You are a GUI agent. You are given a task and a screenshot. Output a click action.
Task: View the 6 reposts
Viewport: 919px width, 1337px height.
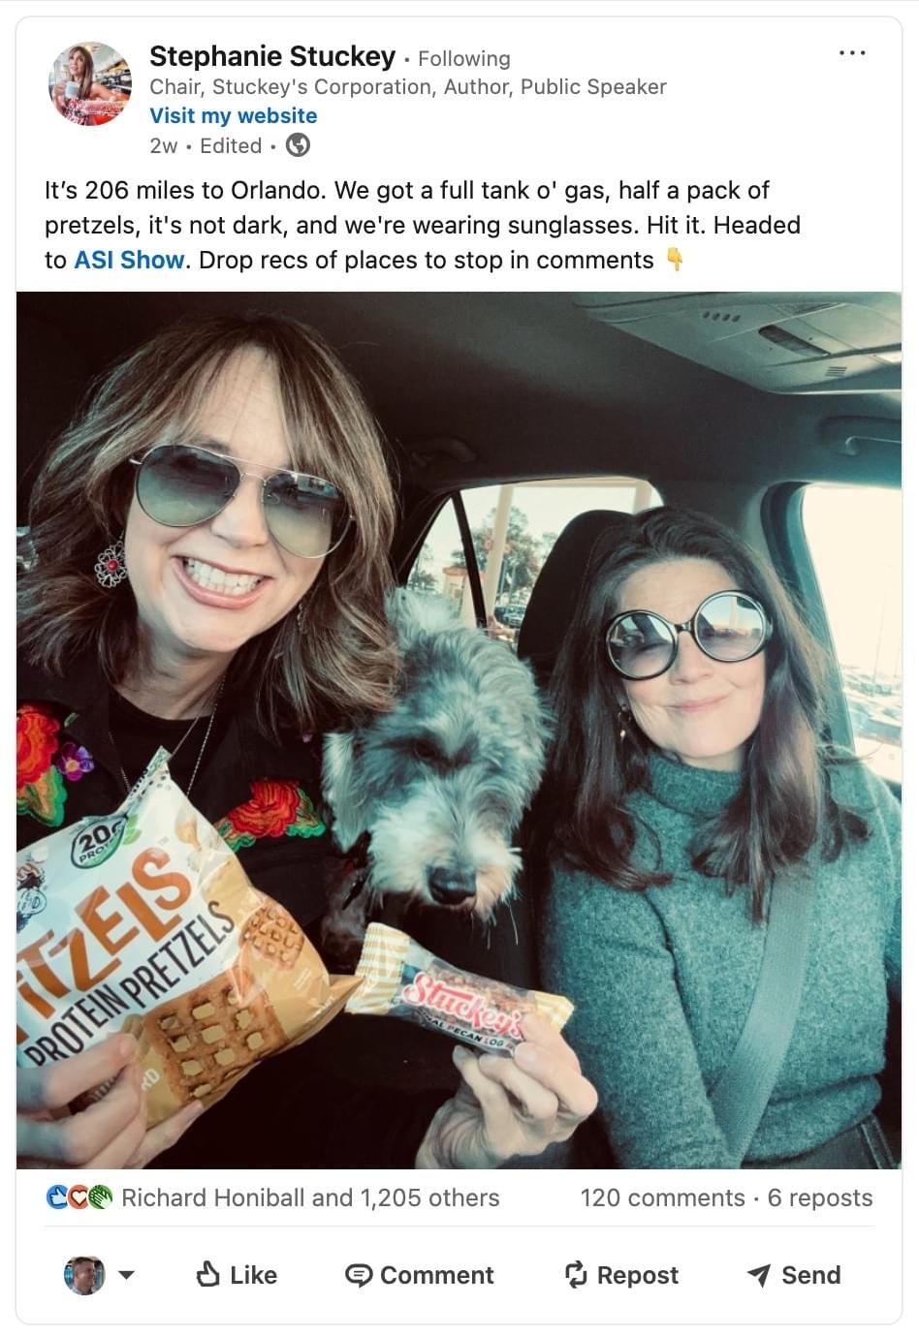tap(820, 1197)
